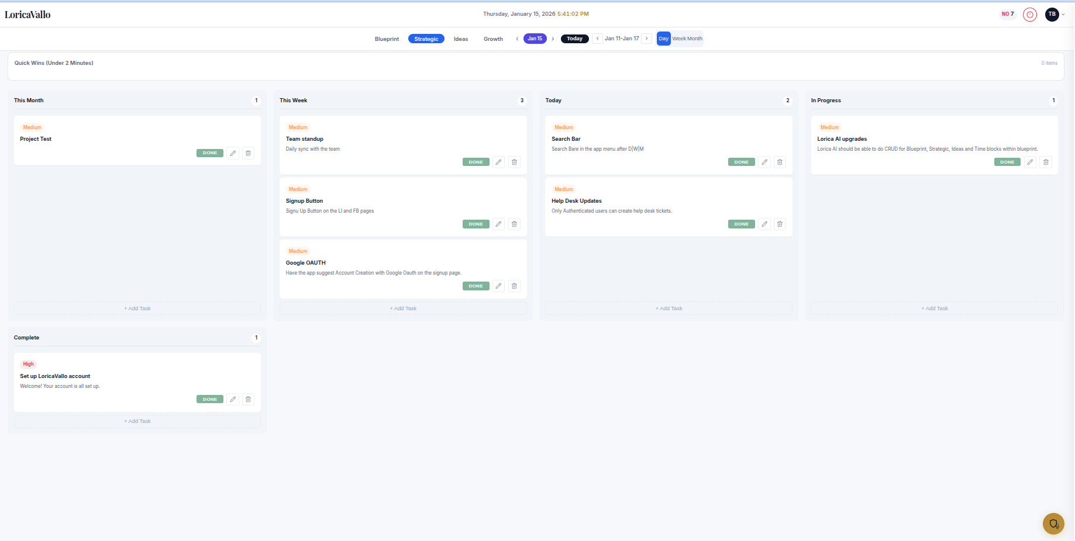Click the NO 7 streak badge
Screen dimensions: 1075x541
tap(1007, 13)
